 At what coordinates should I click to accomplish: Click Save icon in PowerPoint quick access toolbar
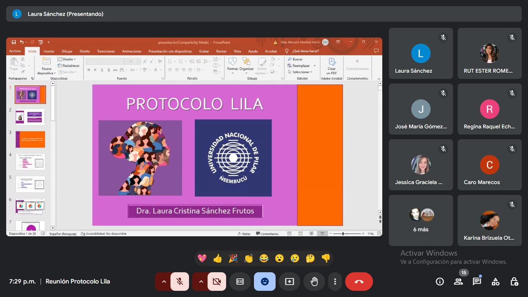14,42
